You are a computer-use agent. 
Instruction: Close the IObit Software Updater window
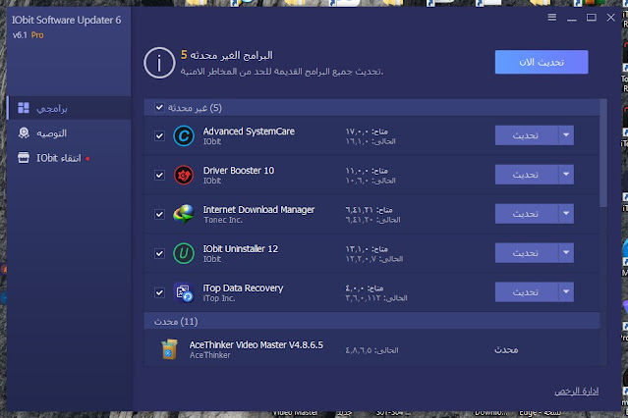[x=610, y=18]
